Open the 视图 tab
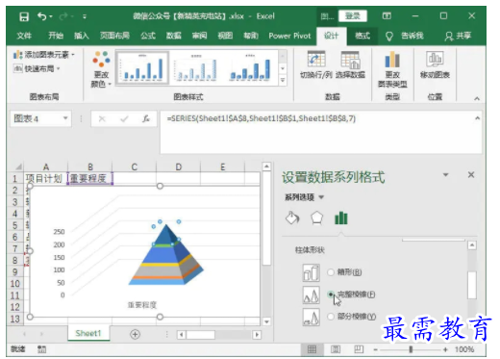Screen dimensions: 500x359 point(225,36)
